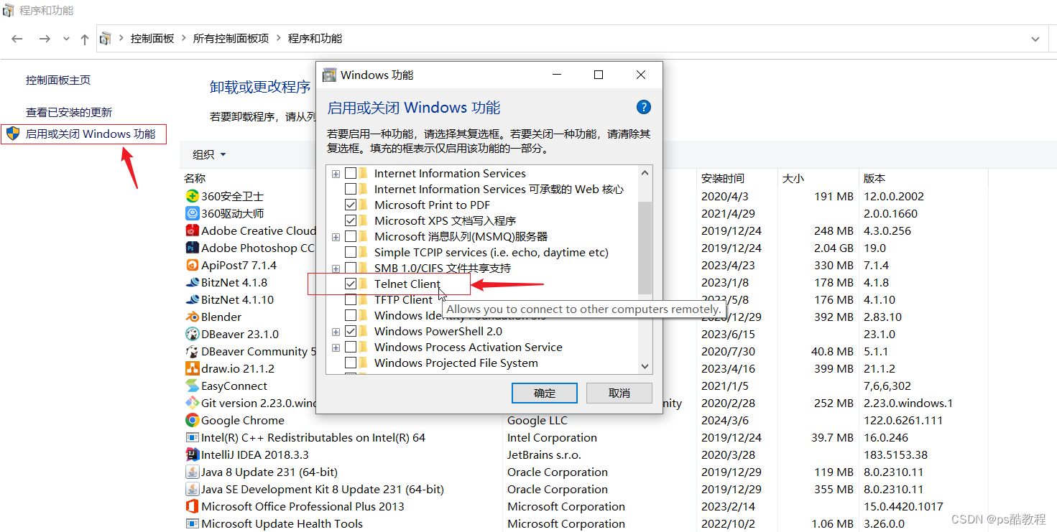Open the 启用或关闭 Windows 功能 link
Viewport: 1057px width, 532px height.
coord(91,134)
